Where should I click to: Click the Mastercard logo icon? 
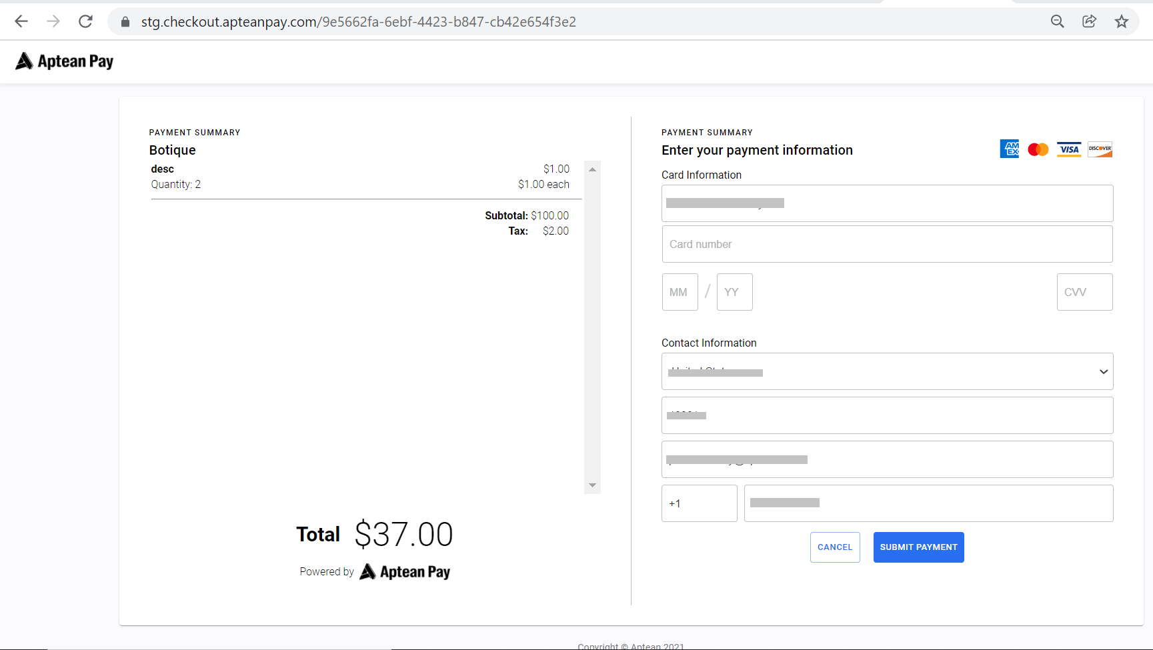point(1038,149)
